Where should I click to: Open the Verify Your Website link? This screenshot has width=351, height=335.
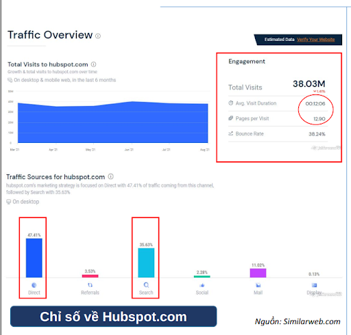click(x=315, y=40)
